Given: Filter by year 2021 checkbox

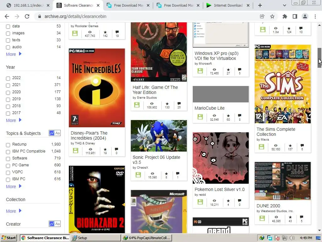Looking at the screenshot, I should (8, 85).
